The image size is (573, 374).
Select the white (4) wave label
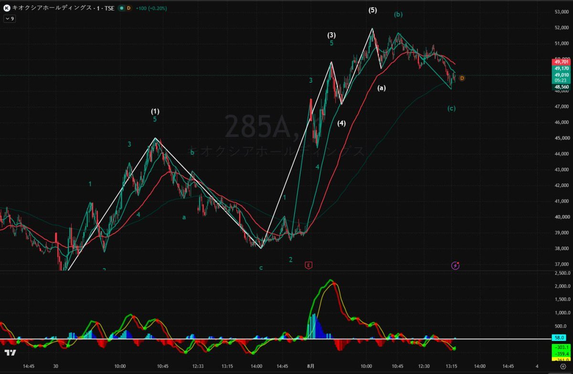[x=341, y=123]
